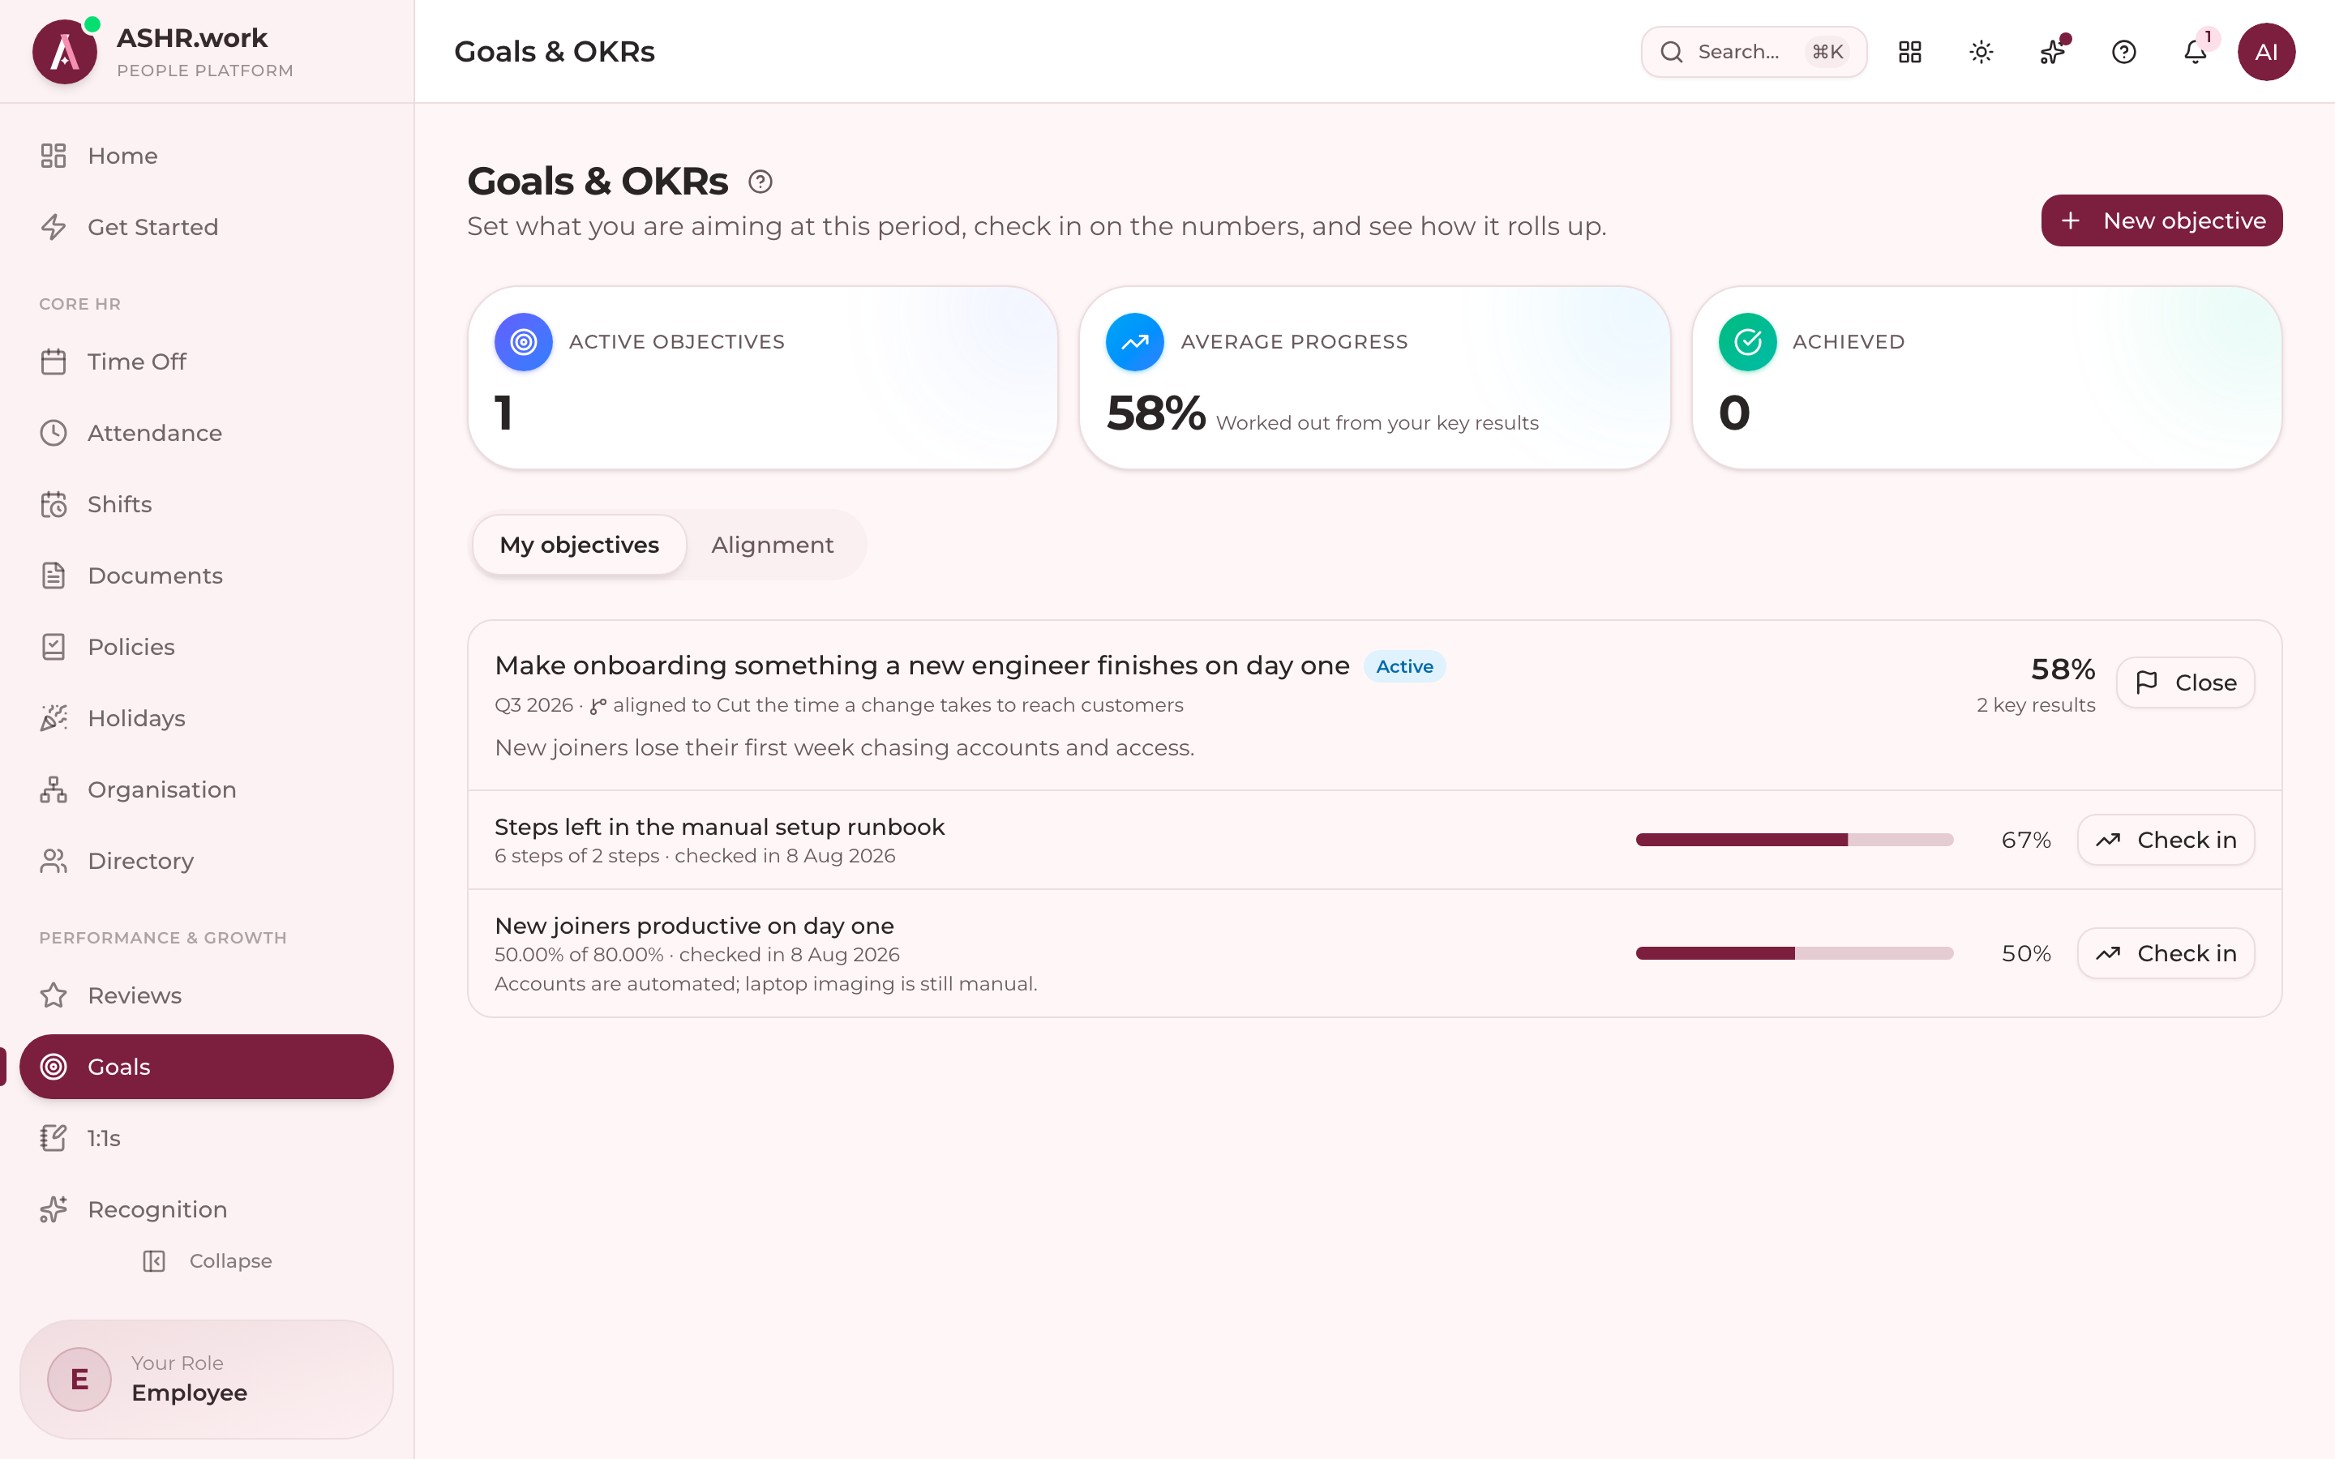The width and height of the screenshot is (2335, 1459).
Task: Open the AI user avatar menu
Action: pos(2267,52)
